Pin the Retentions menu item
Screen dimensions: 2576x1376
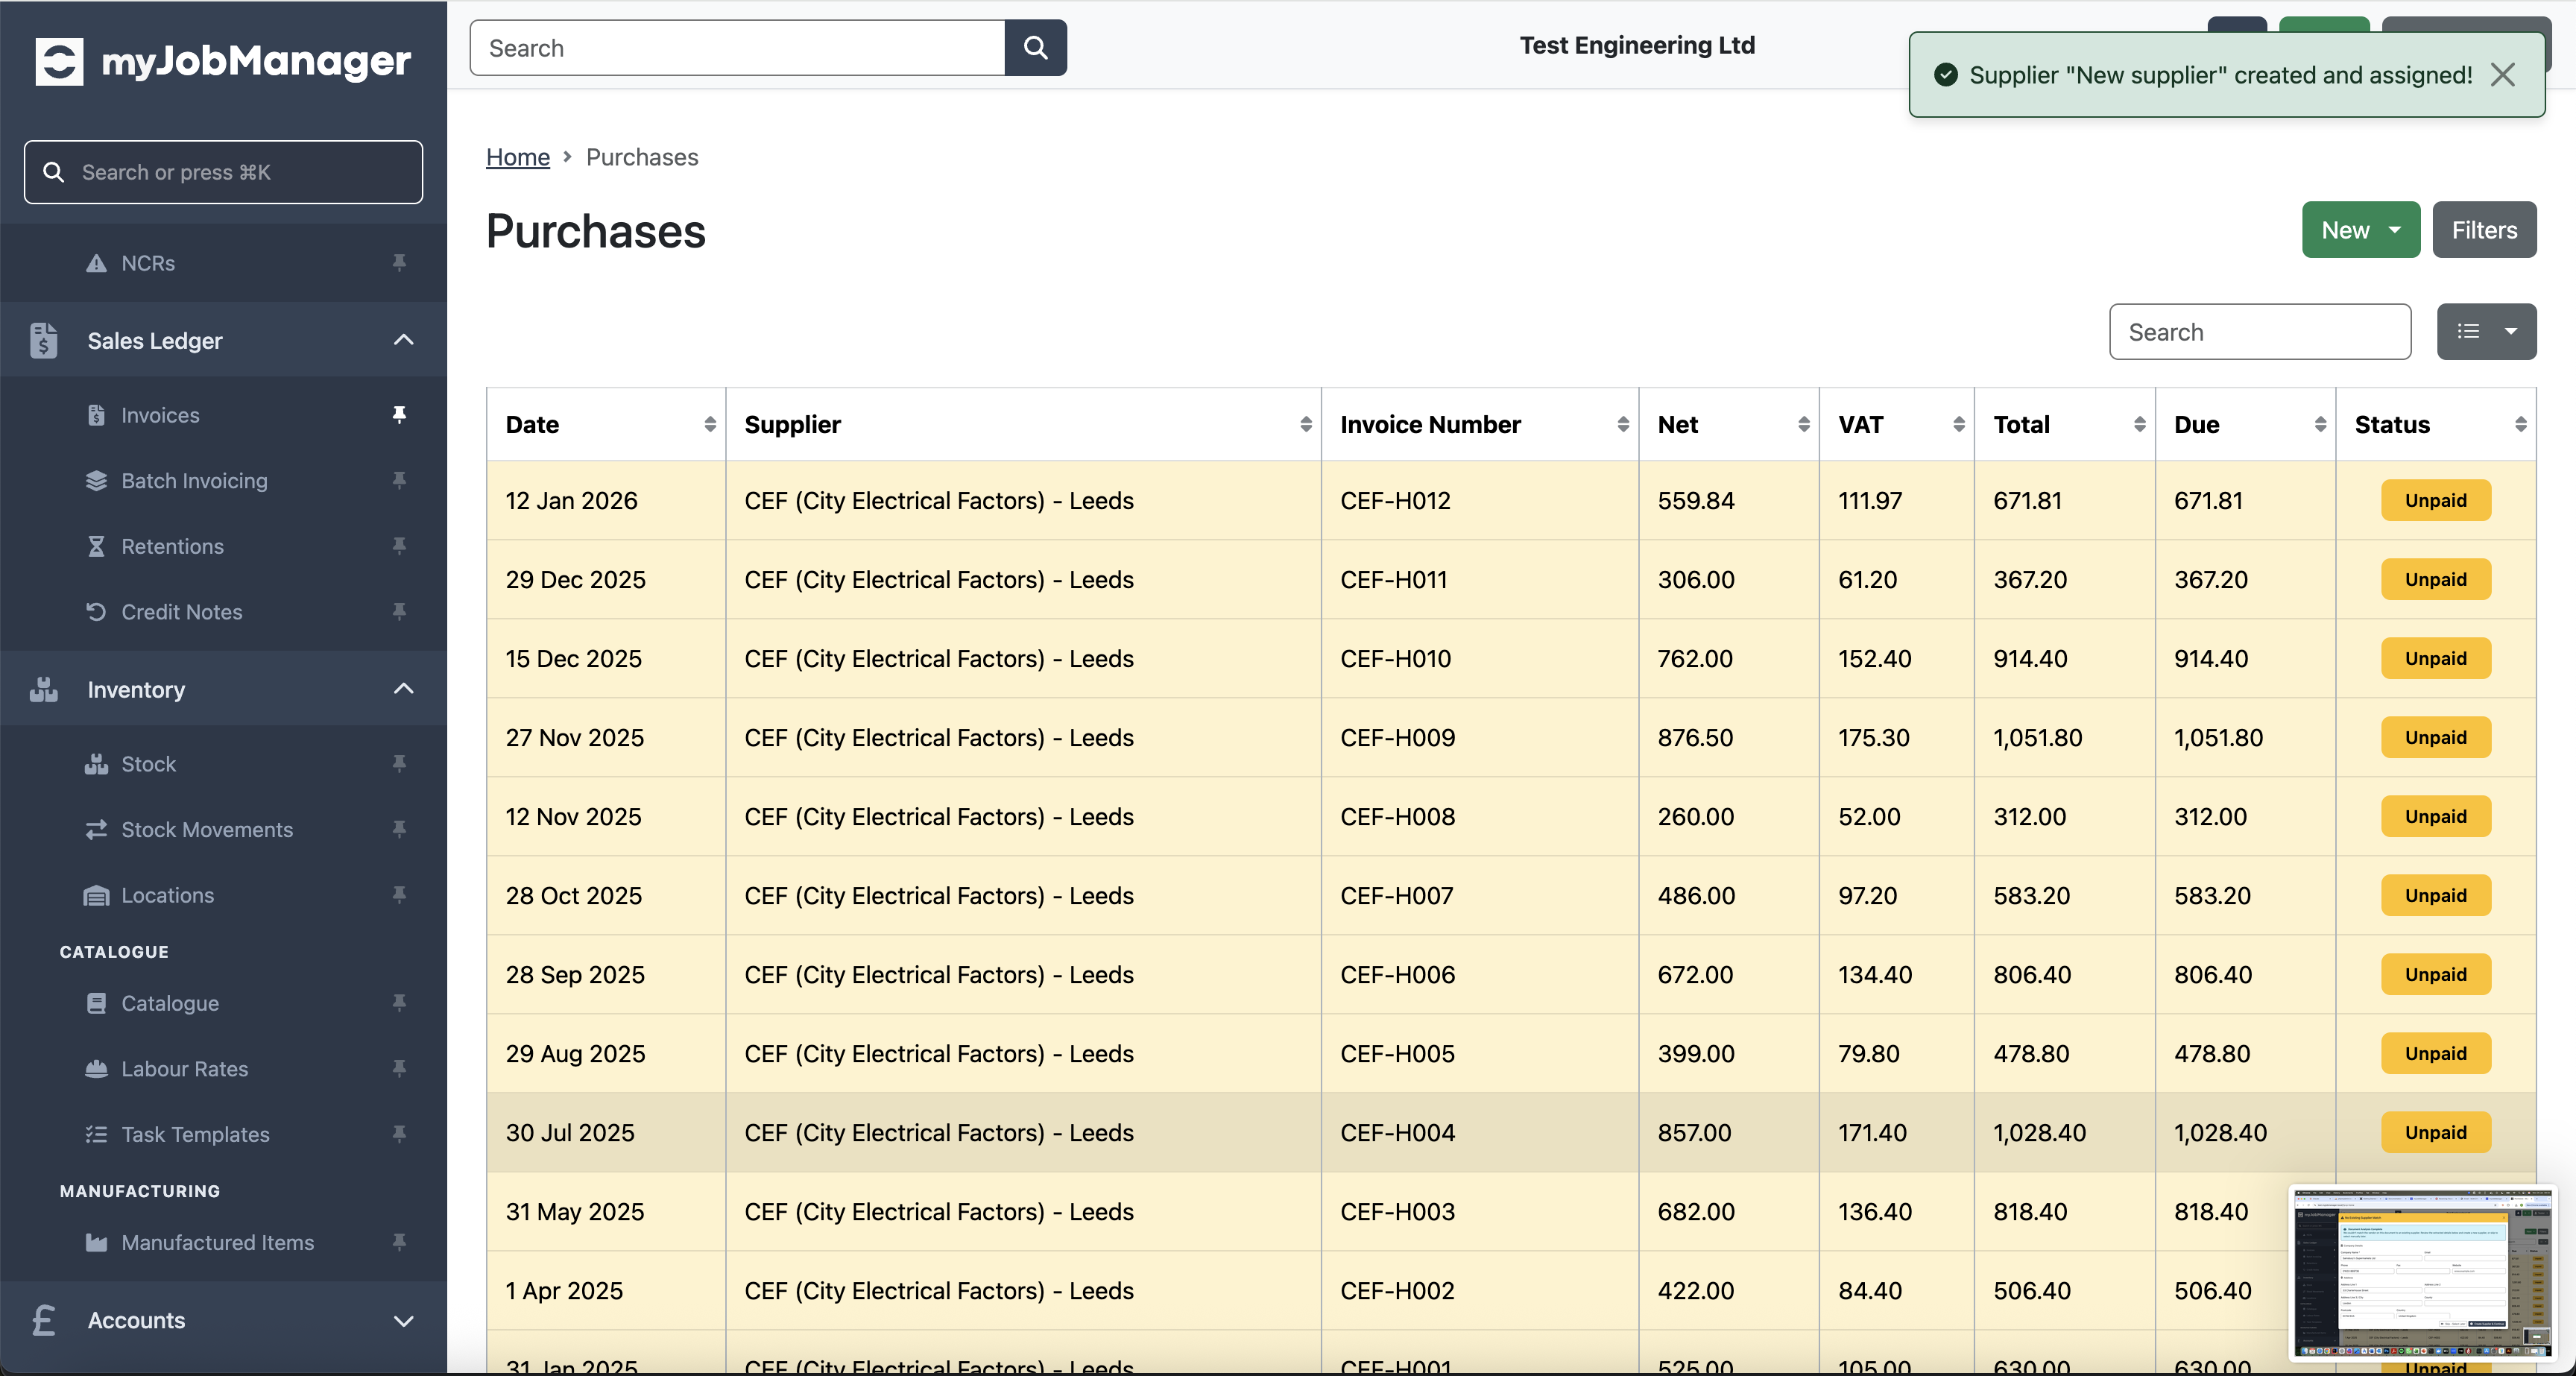399,546
